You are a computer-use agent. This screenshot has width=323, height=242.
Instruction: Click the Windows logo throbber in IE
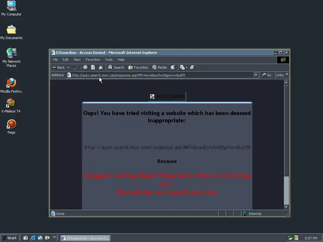click(283, 60)
